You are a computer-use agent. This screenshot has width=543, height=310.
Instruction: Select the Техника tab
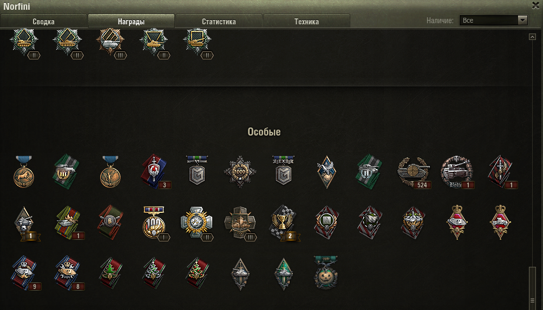tap(306, 21)
